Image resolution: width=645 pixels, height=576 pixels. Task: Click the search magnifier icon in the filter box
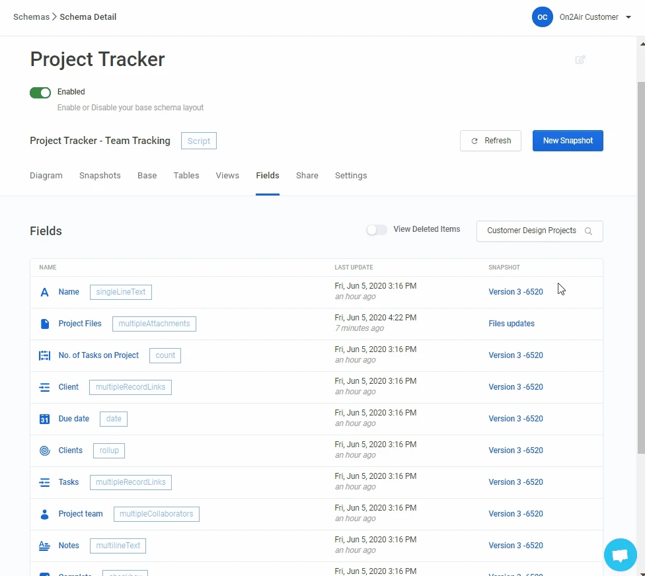[588, 231]
